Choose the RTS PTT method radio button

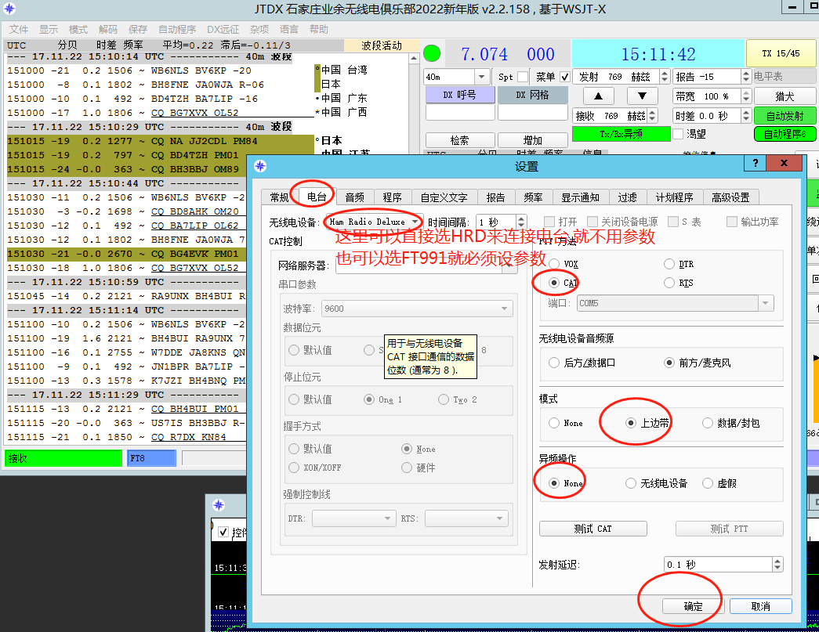point(669,283)
